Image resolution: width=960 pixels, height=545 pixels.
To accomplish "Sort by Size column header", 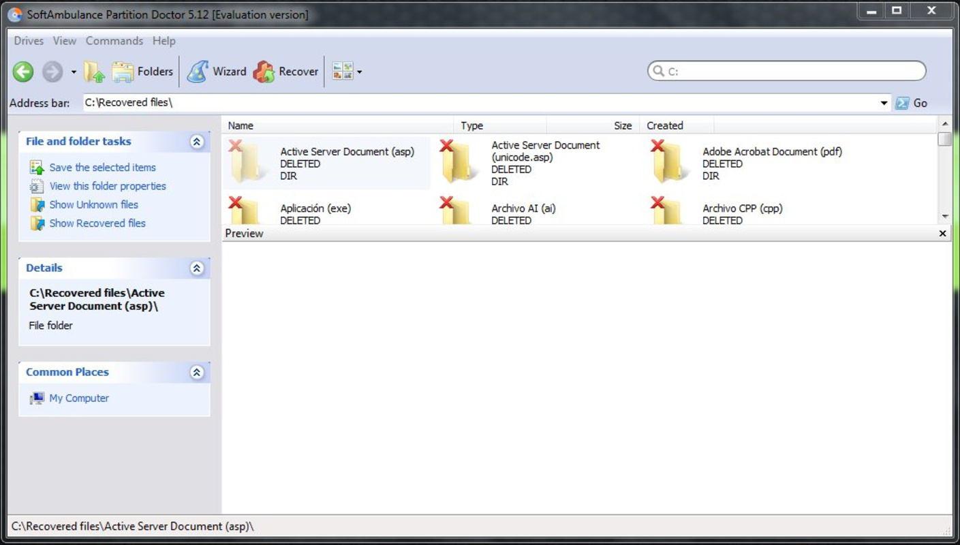I will point(593,125).
